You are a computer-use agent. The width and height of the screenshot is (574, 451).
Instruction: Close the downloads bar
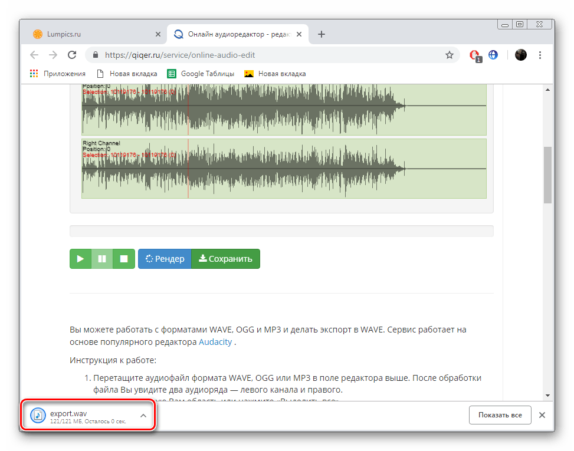[x=542, y=415]
